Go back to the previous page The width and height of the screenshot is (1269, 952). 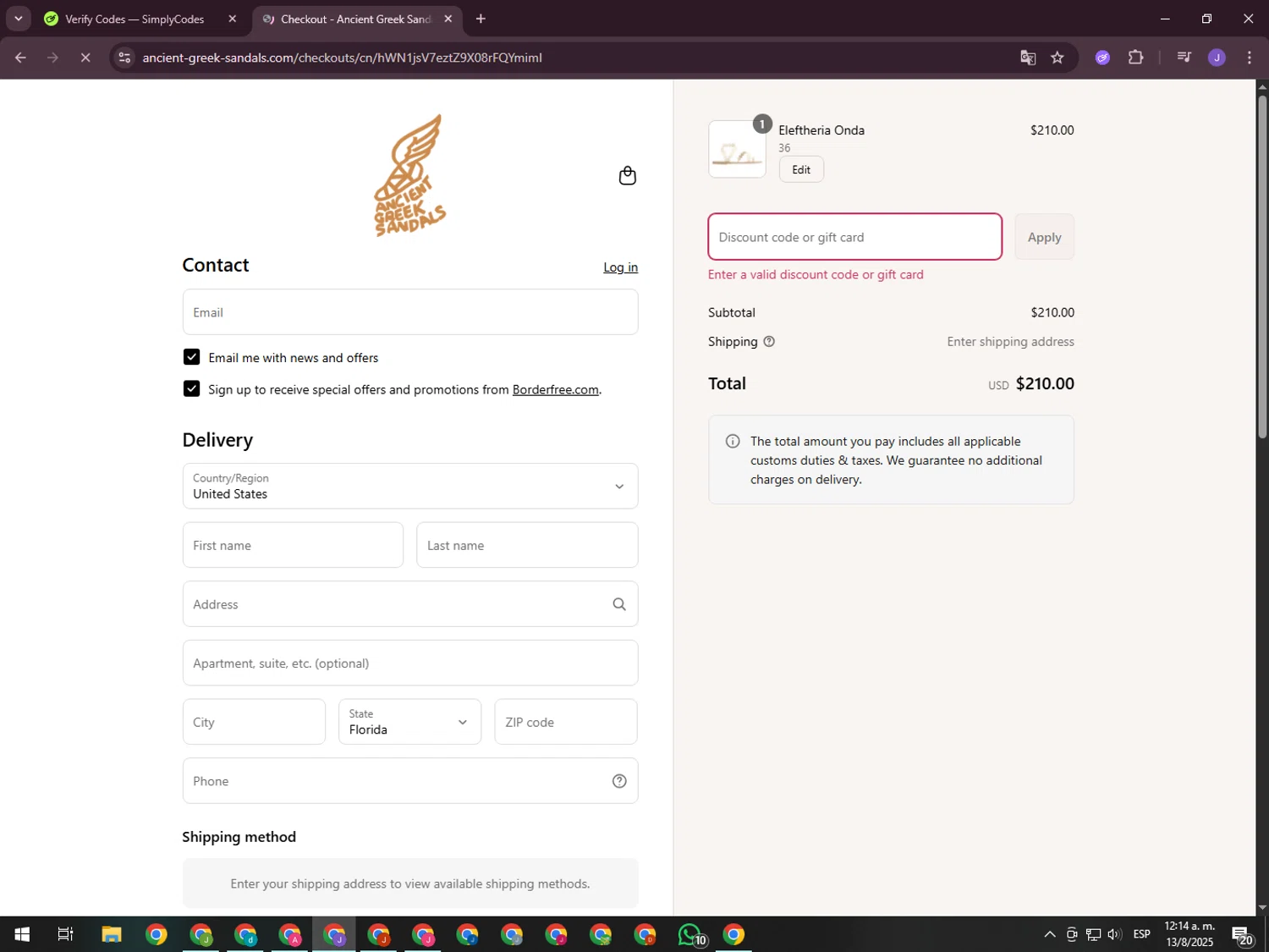tap(20, 58)
